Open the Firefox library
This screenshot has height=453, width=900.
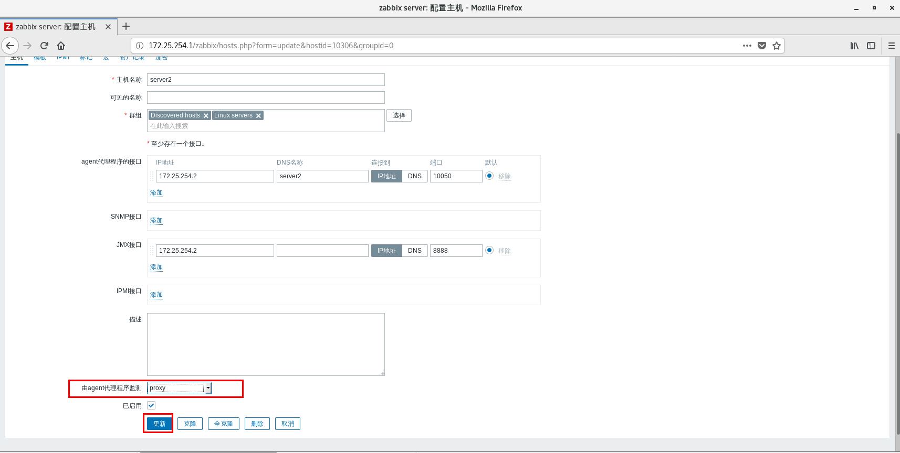[854, 46]
